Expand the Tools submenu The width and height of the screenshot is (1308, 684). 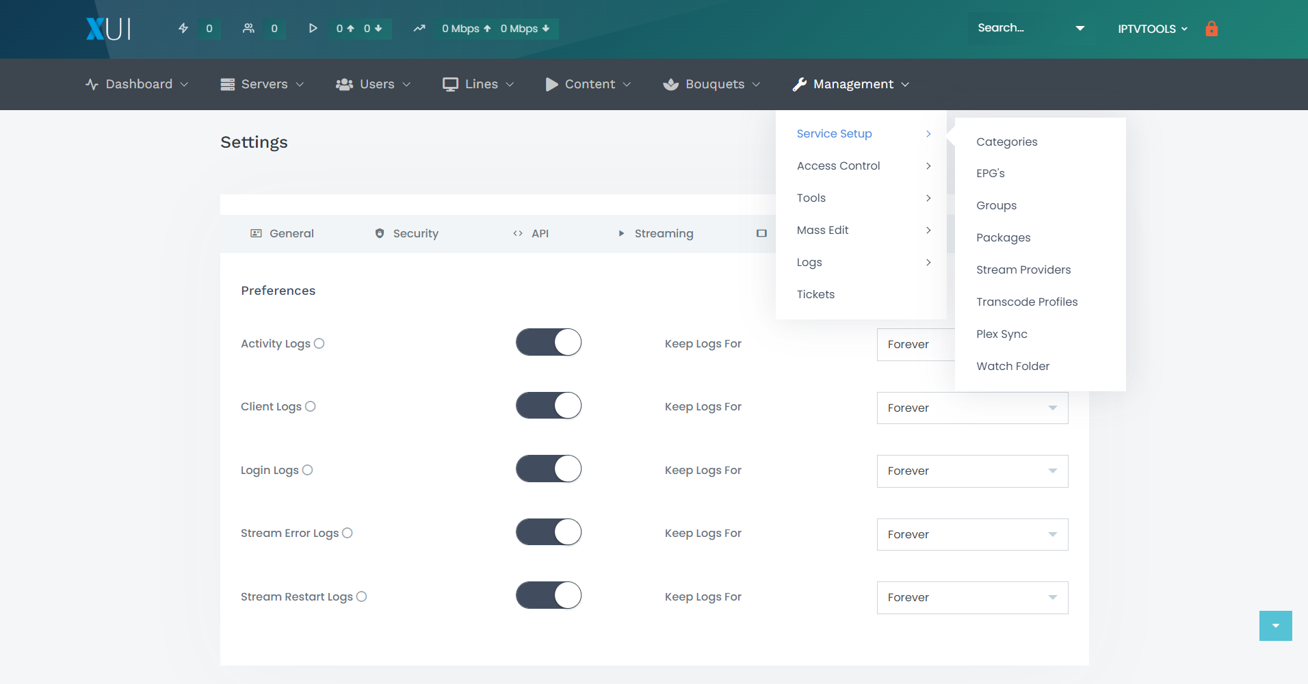(861, 198)
